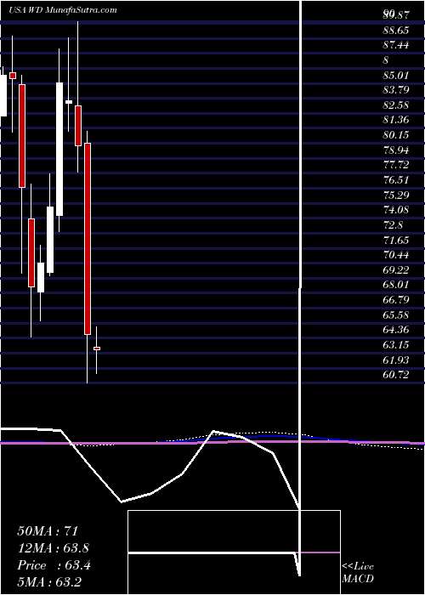The width and height of the screenshot is (425, 595).
Task: Click the '12MA : 63.8' indicator text
Action: (x=54, y=548)
